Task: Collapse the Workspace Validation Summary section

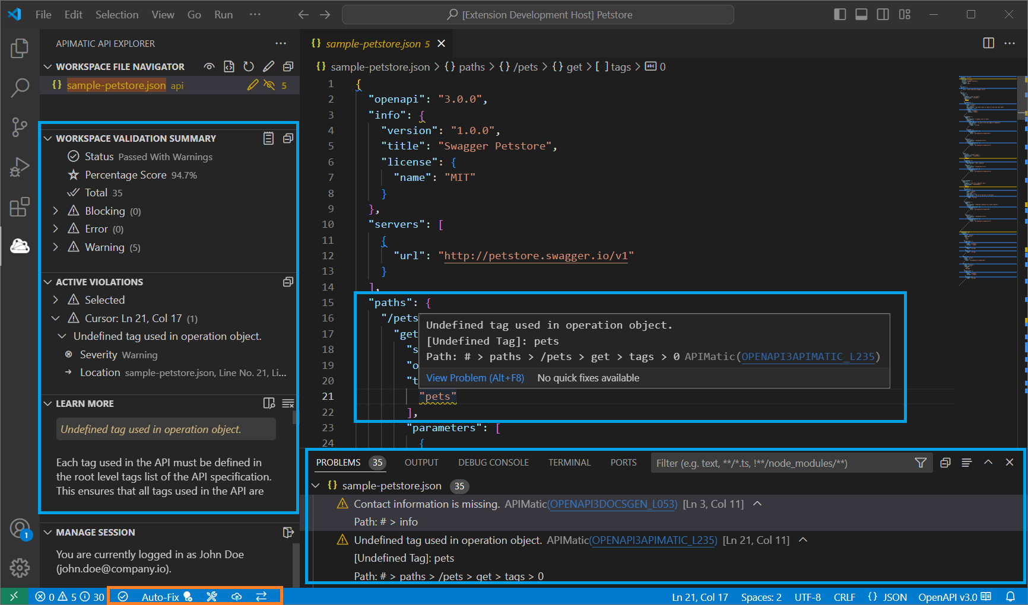Action: click(48, 138)
